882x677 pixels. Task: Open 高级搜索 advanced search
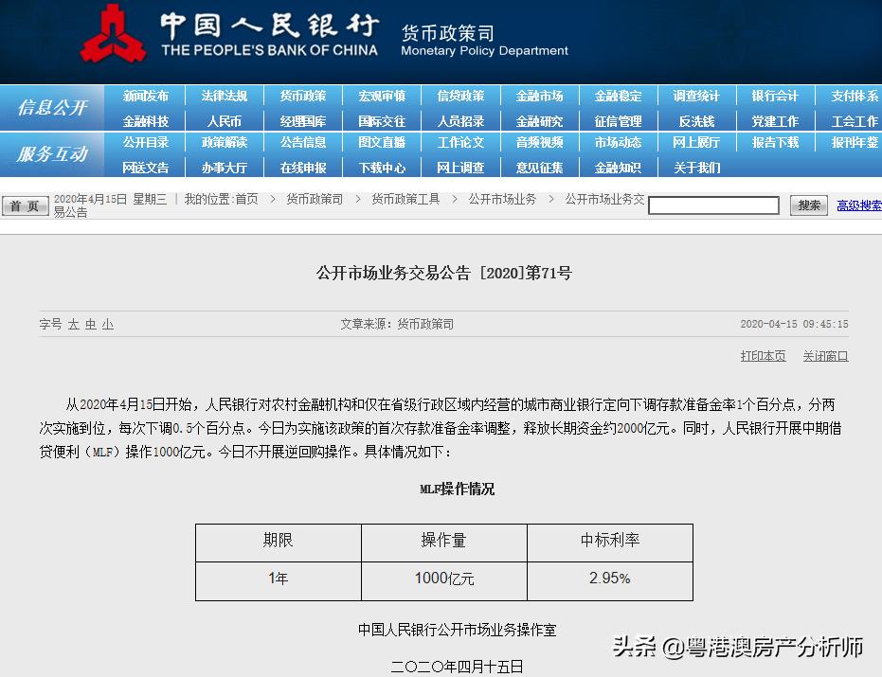(856, 205)
